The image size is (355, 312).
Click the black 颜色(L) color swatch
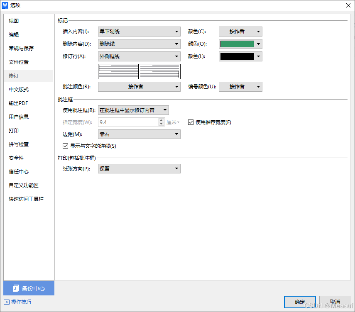tap(237, 56)
